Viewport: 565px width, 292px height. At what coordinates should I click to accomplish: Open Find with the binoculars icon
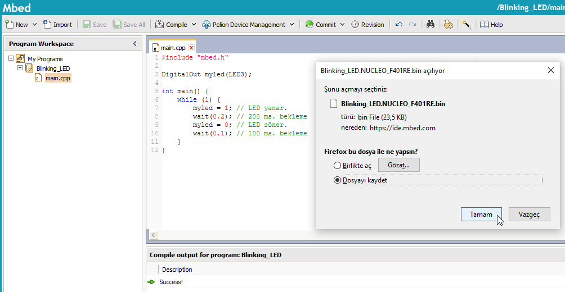(431, 25)
